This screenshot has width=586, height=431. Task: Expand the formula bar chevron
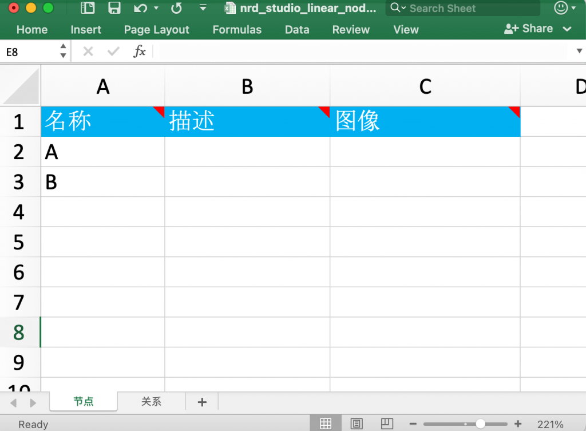tap(579, 52)
